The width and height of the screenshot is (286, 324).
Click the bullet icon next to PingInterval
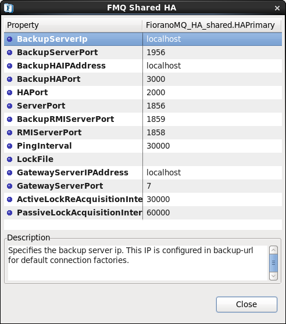[x=9, y=146]
